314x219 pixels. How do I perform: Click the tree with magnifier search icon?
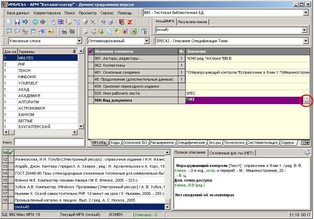point(42,31)
